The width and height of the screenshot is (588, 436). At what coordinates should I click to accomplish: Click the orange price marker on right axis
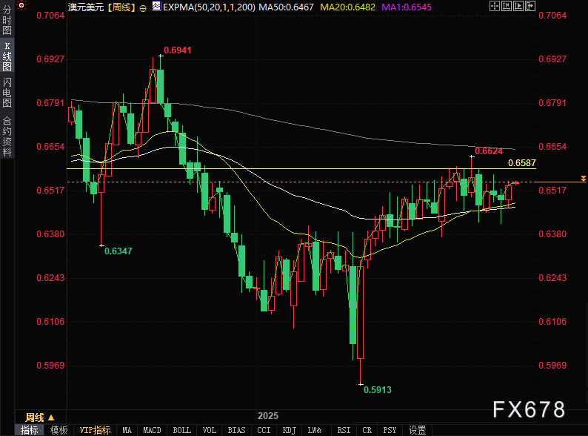tap(584, 179)
